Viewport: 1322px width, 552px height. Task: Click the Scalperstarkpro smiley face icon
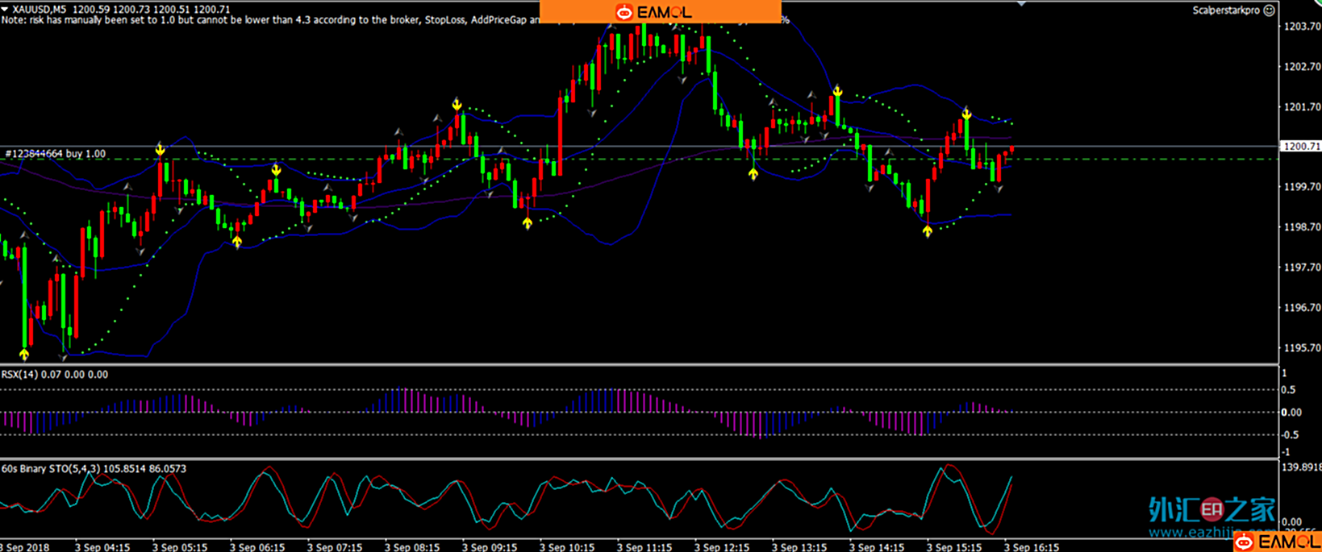(x=1269, y=10)
